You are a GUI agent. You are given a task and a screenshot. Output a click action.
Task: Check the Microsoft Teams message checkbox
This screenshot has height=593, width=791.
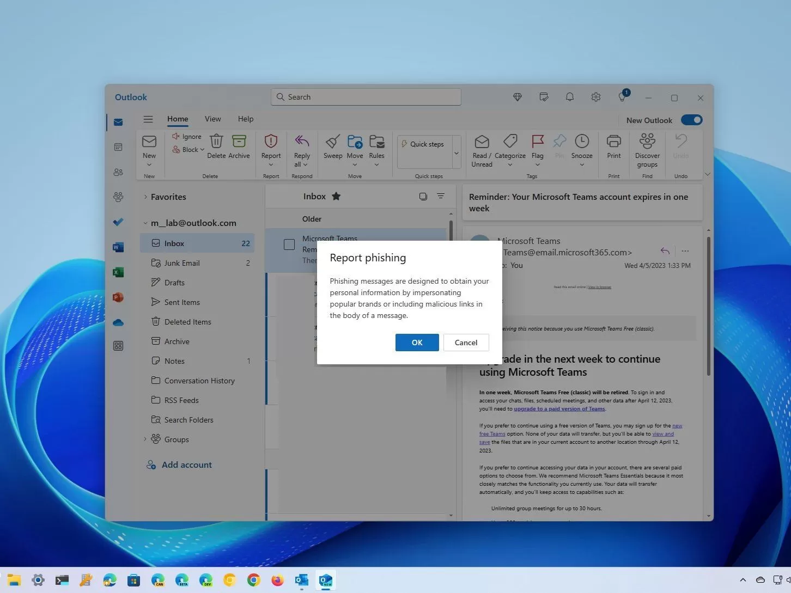tap(289, 244)
